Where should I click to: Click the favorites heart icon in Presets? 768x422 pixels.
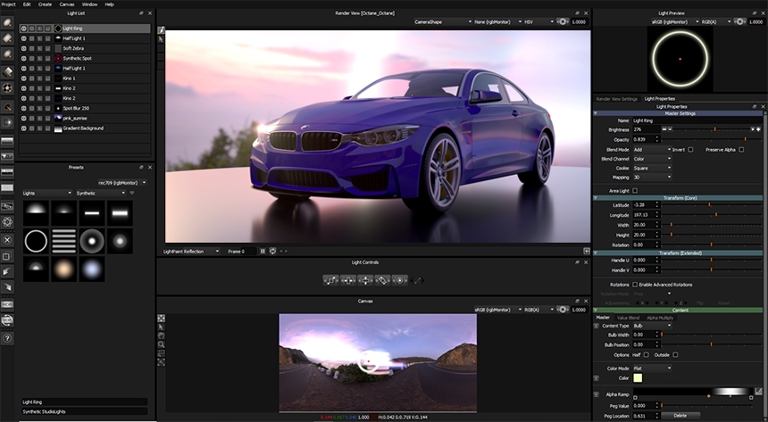[132, 193]
